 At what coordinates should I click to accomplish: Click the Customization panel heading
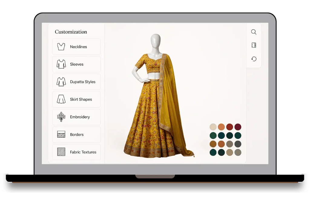tap(71, 32)
